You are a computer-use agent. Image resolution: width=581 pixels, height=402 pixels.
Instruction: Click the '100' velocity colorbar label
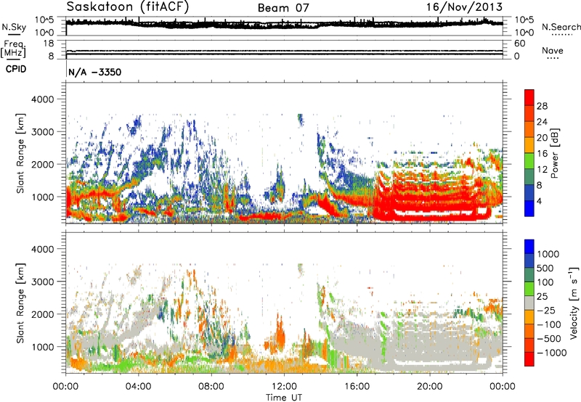546,282
